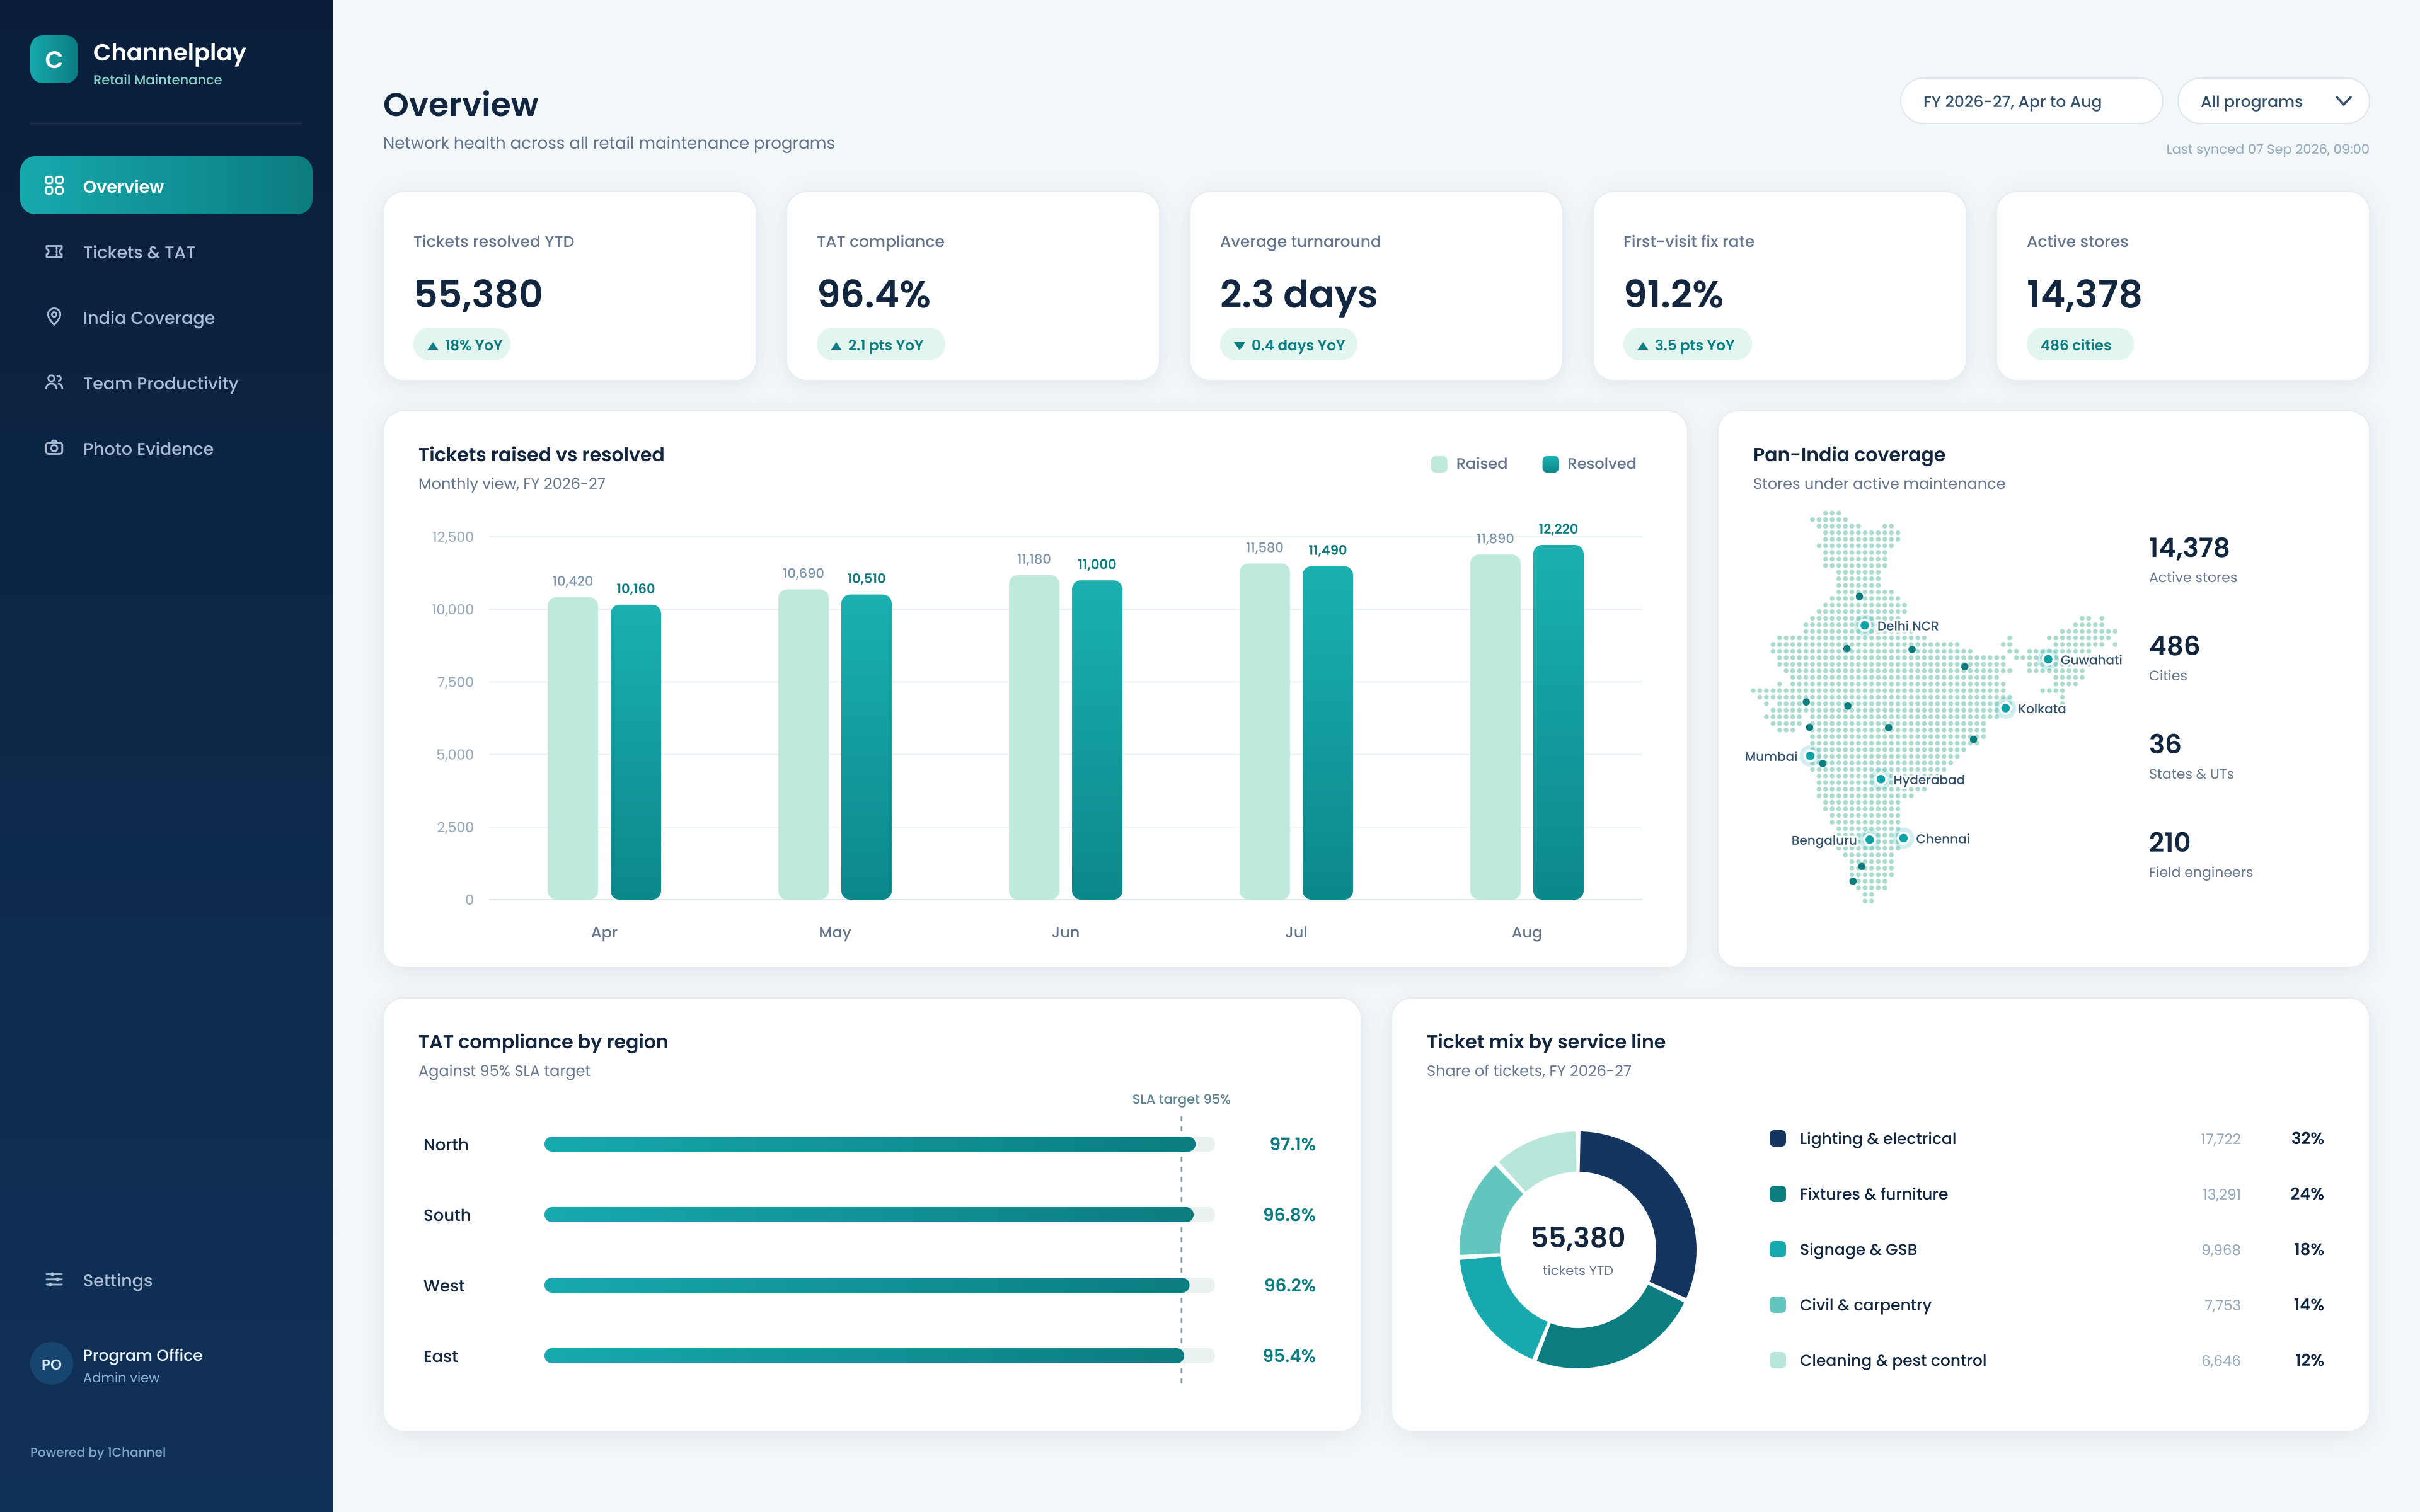Click the 486 cities badge
This screenshot has width=2420, height=1512.
pos(2079,345)
